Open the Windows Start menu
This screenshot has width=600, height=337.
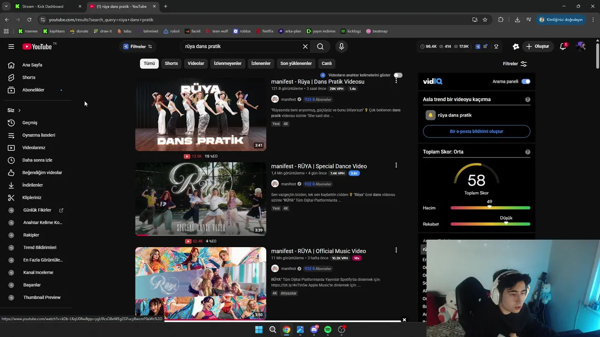pos(259,330)
